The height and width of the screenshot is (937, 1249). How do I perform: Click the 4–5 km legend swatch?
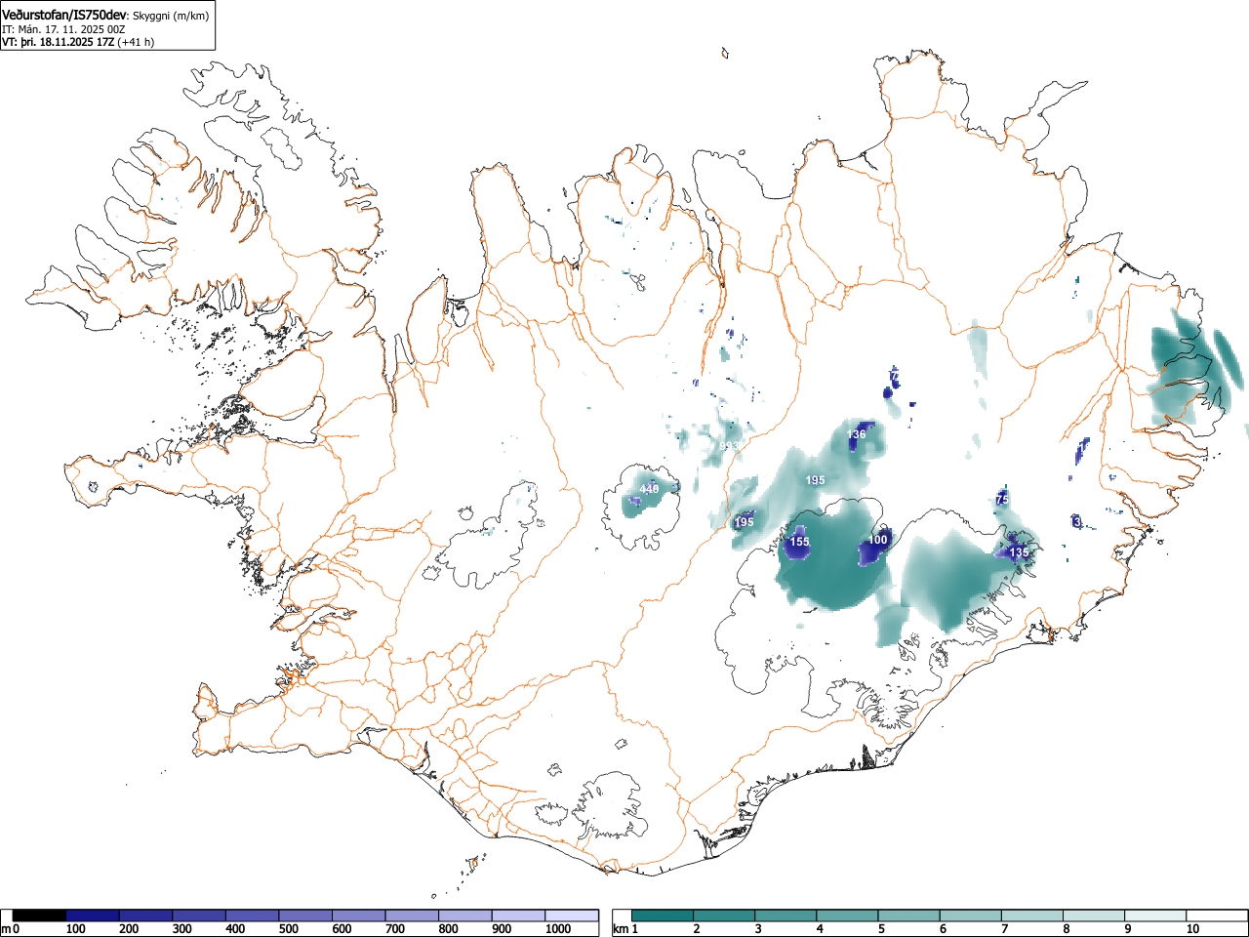(x=848, y=916)
